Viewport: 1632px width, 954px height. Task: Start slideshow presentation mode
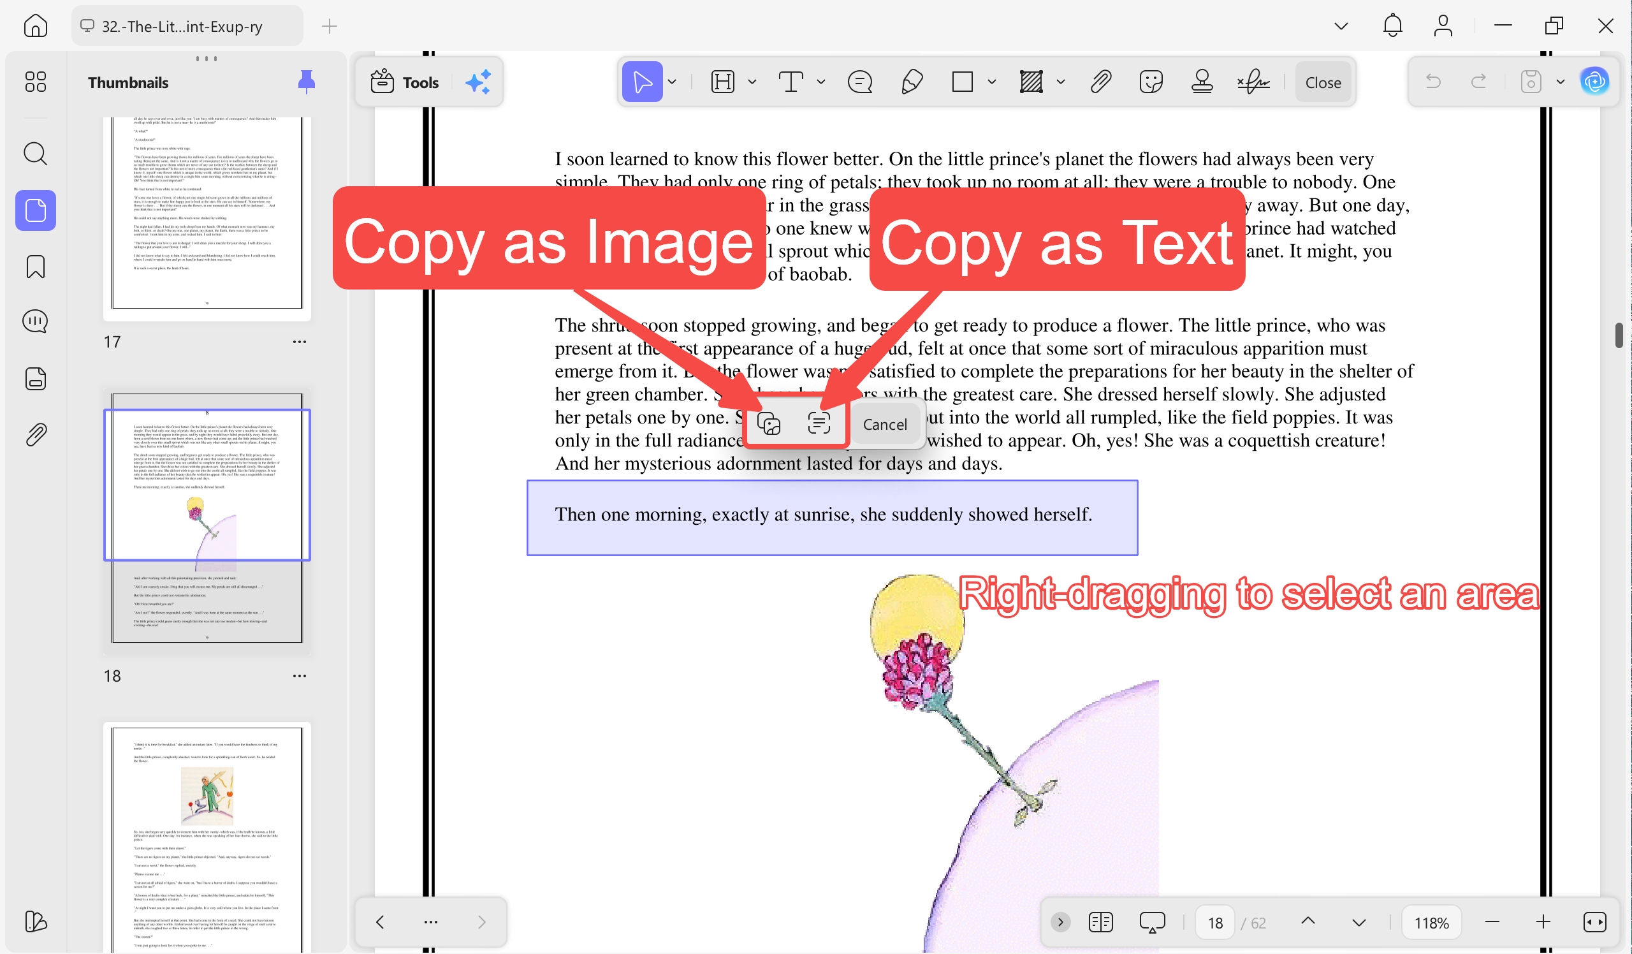pyautogui.click(x=1151, y=922)
